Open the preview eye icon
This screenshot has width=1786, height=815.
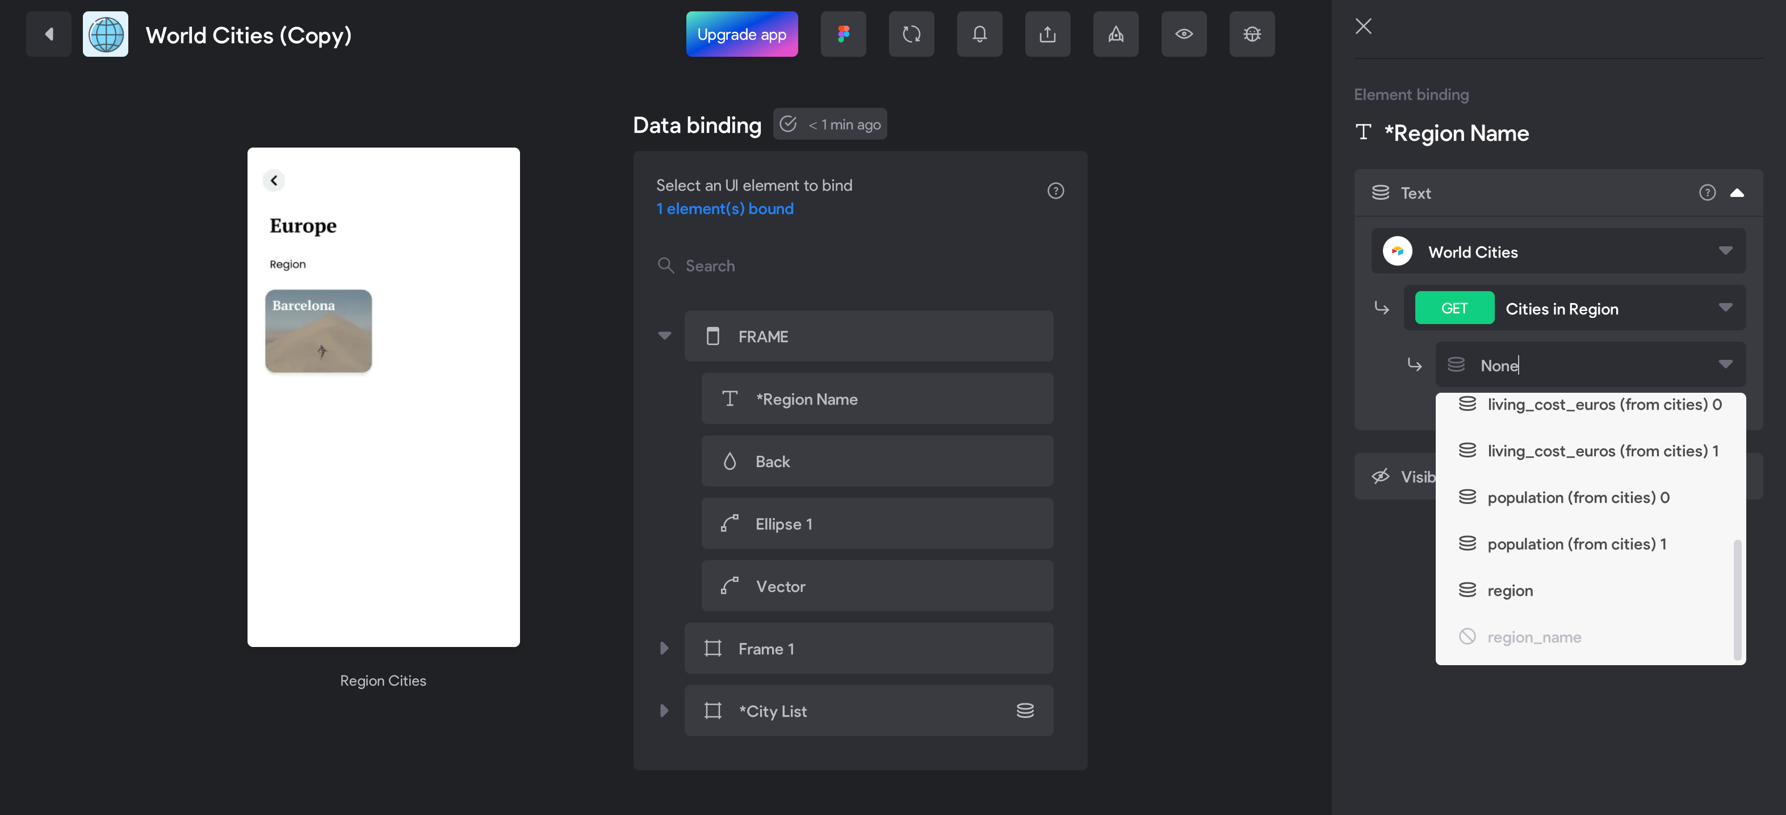1184,34
